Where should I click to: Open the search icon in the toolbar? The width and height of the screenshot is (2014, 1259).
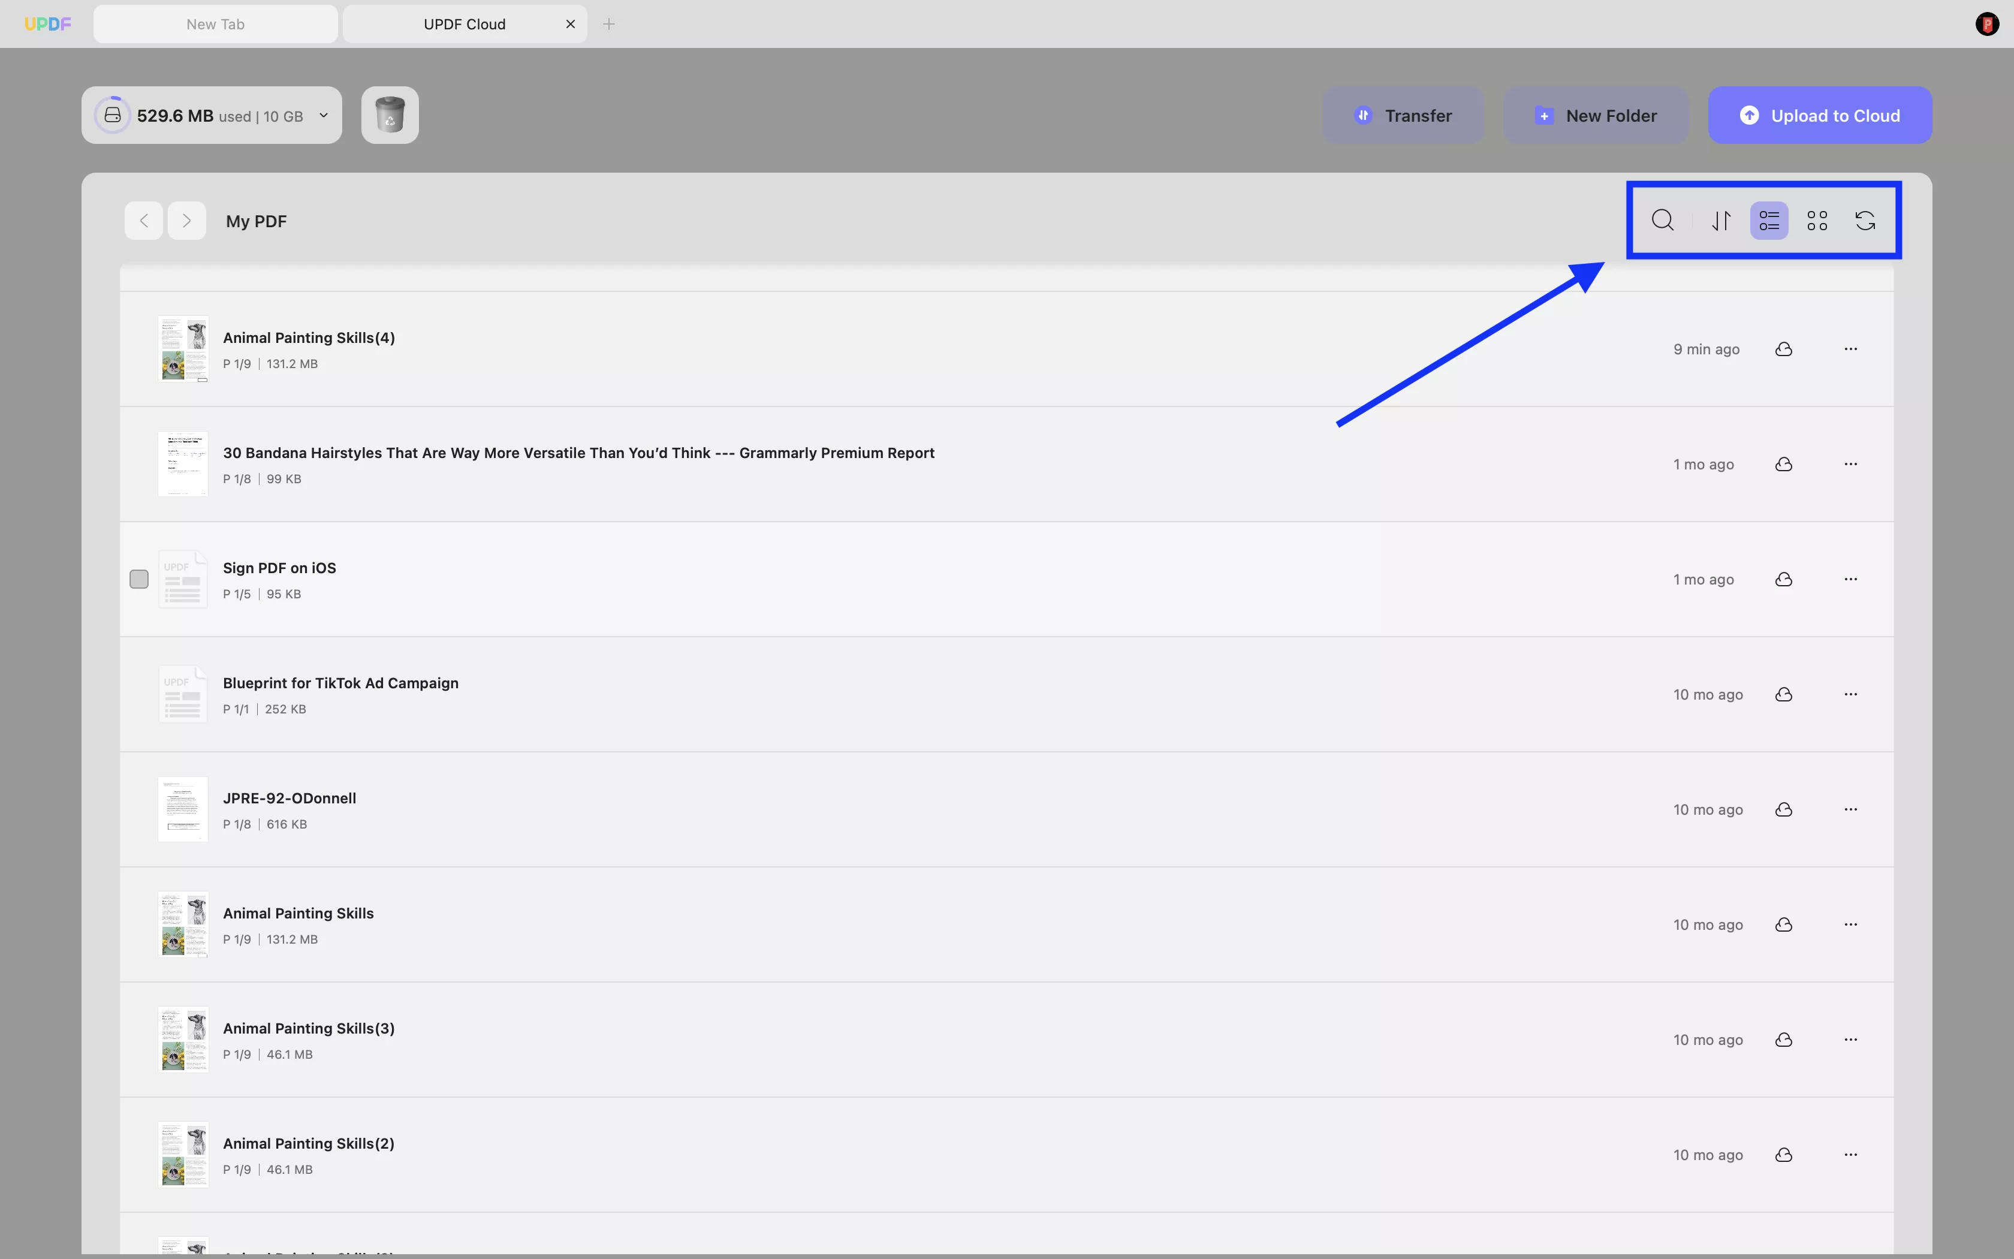(1662, 221)
